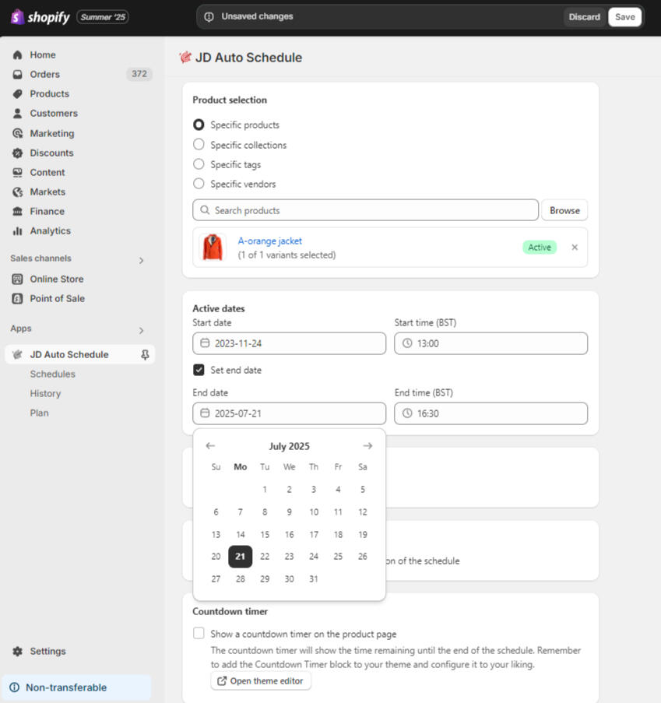
Task: Click the pin icon next to JD Auto Schedule
Action: click(144, 354)
